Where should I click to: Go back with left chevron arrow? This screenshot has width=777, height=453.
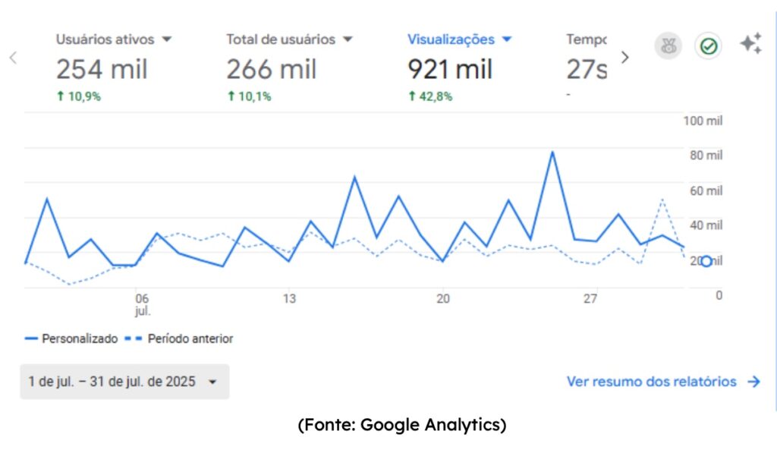(x=13, y=58)
